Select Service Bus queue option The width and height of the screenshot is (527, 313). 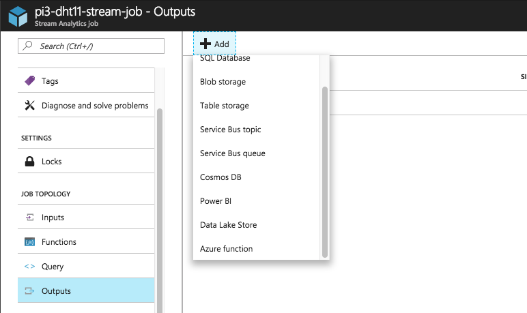click(x=257, y=153)
